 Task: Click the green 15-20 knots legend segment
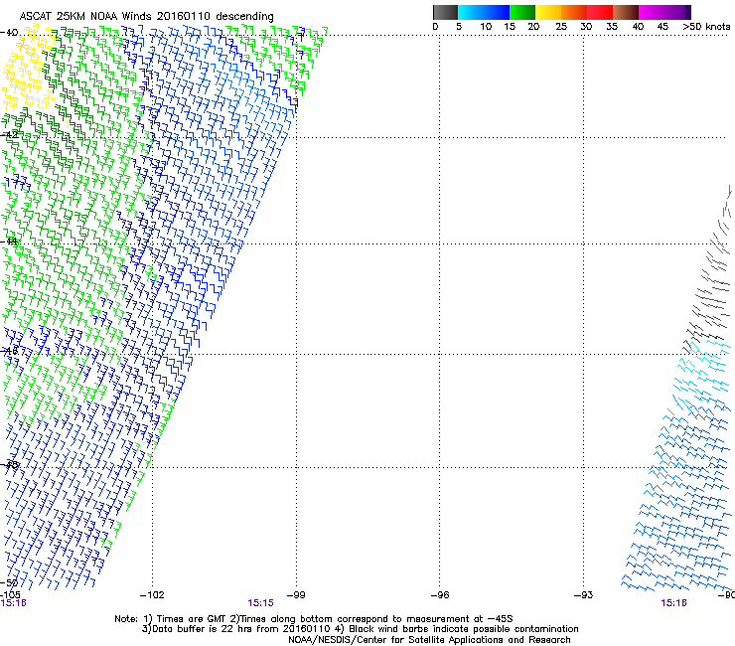click(522, 12)
